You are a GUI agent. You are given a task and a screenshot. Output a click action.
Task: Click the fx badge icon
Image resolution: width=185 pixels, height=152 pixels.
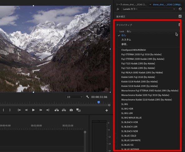[x=118, y=9]
